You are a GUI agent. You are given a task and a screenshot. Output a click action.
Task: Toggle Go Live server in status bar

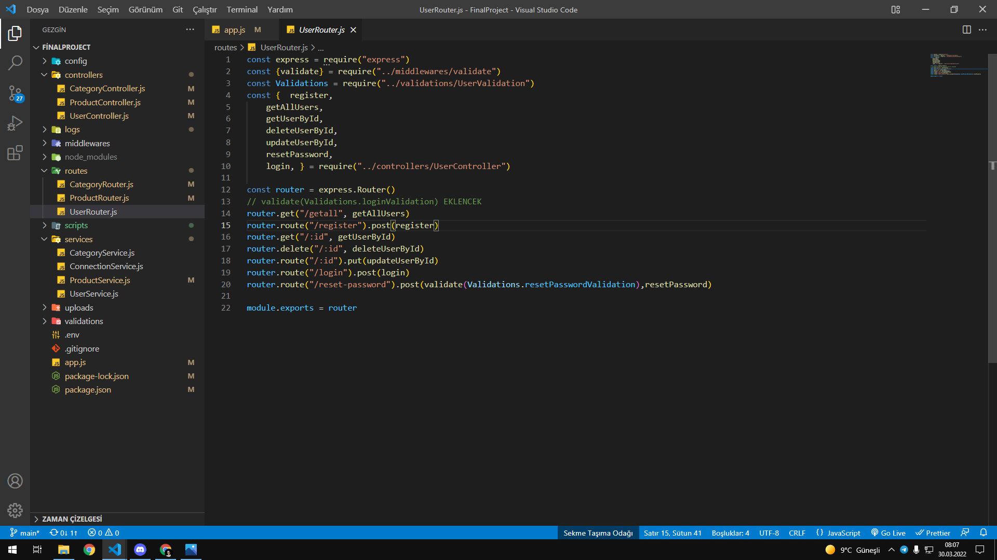click(888, 533)
